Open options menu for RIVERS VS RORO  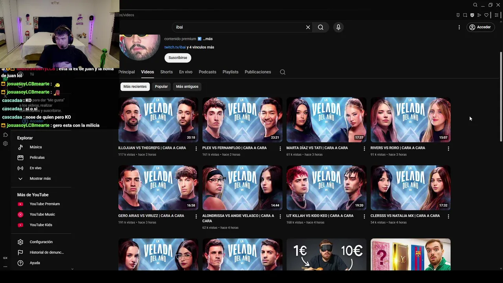tap(448, 149)
